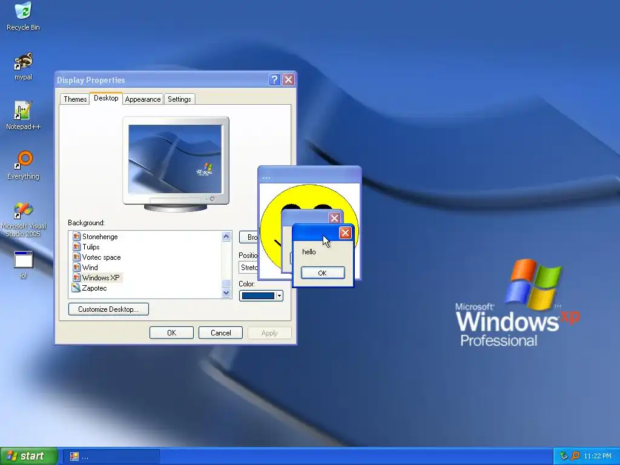Image resolution: width=620 pixels, height=465 pixels.
Task: Select Vortec space in the Background list
Action: pos(102,257)
